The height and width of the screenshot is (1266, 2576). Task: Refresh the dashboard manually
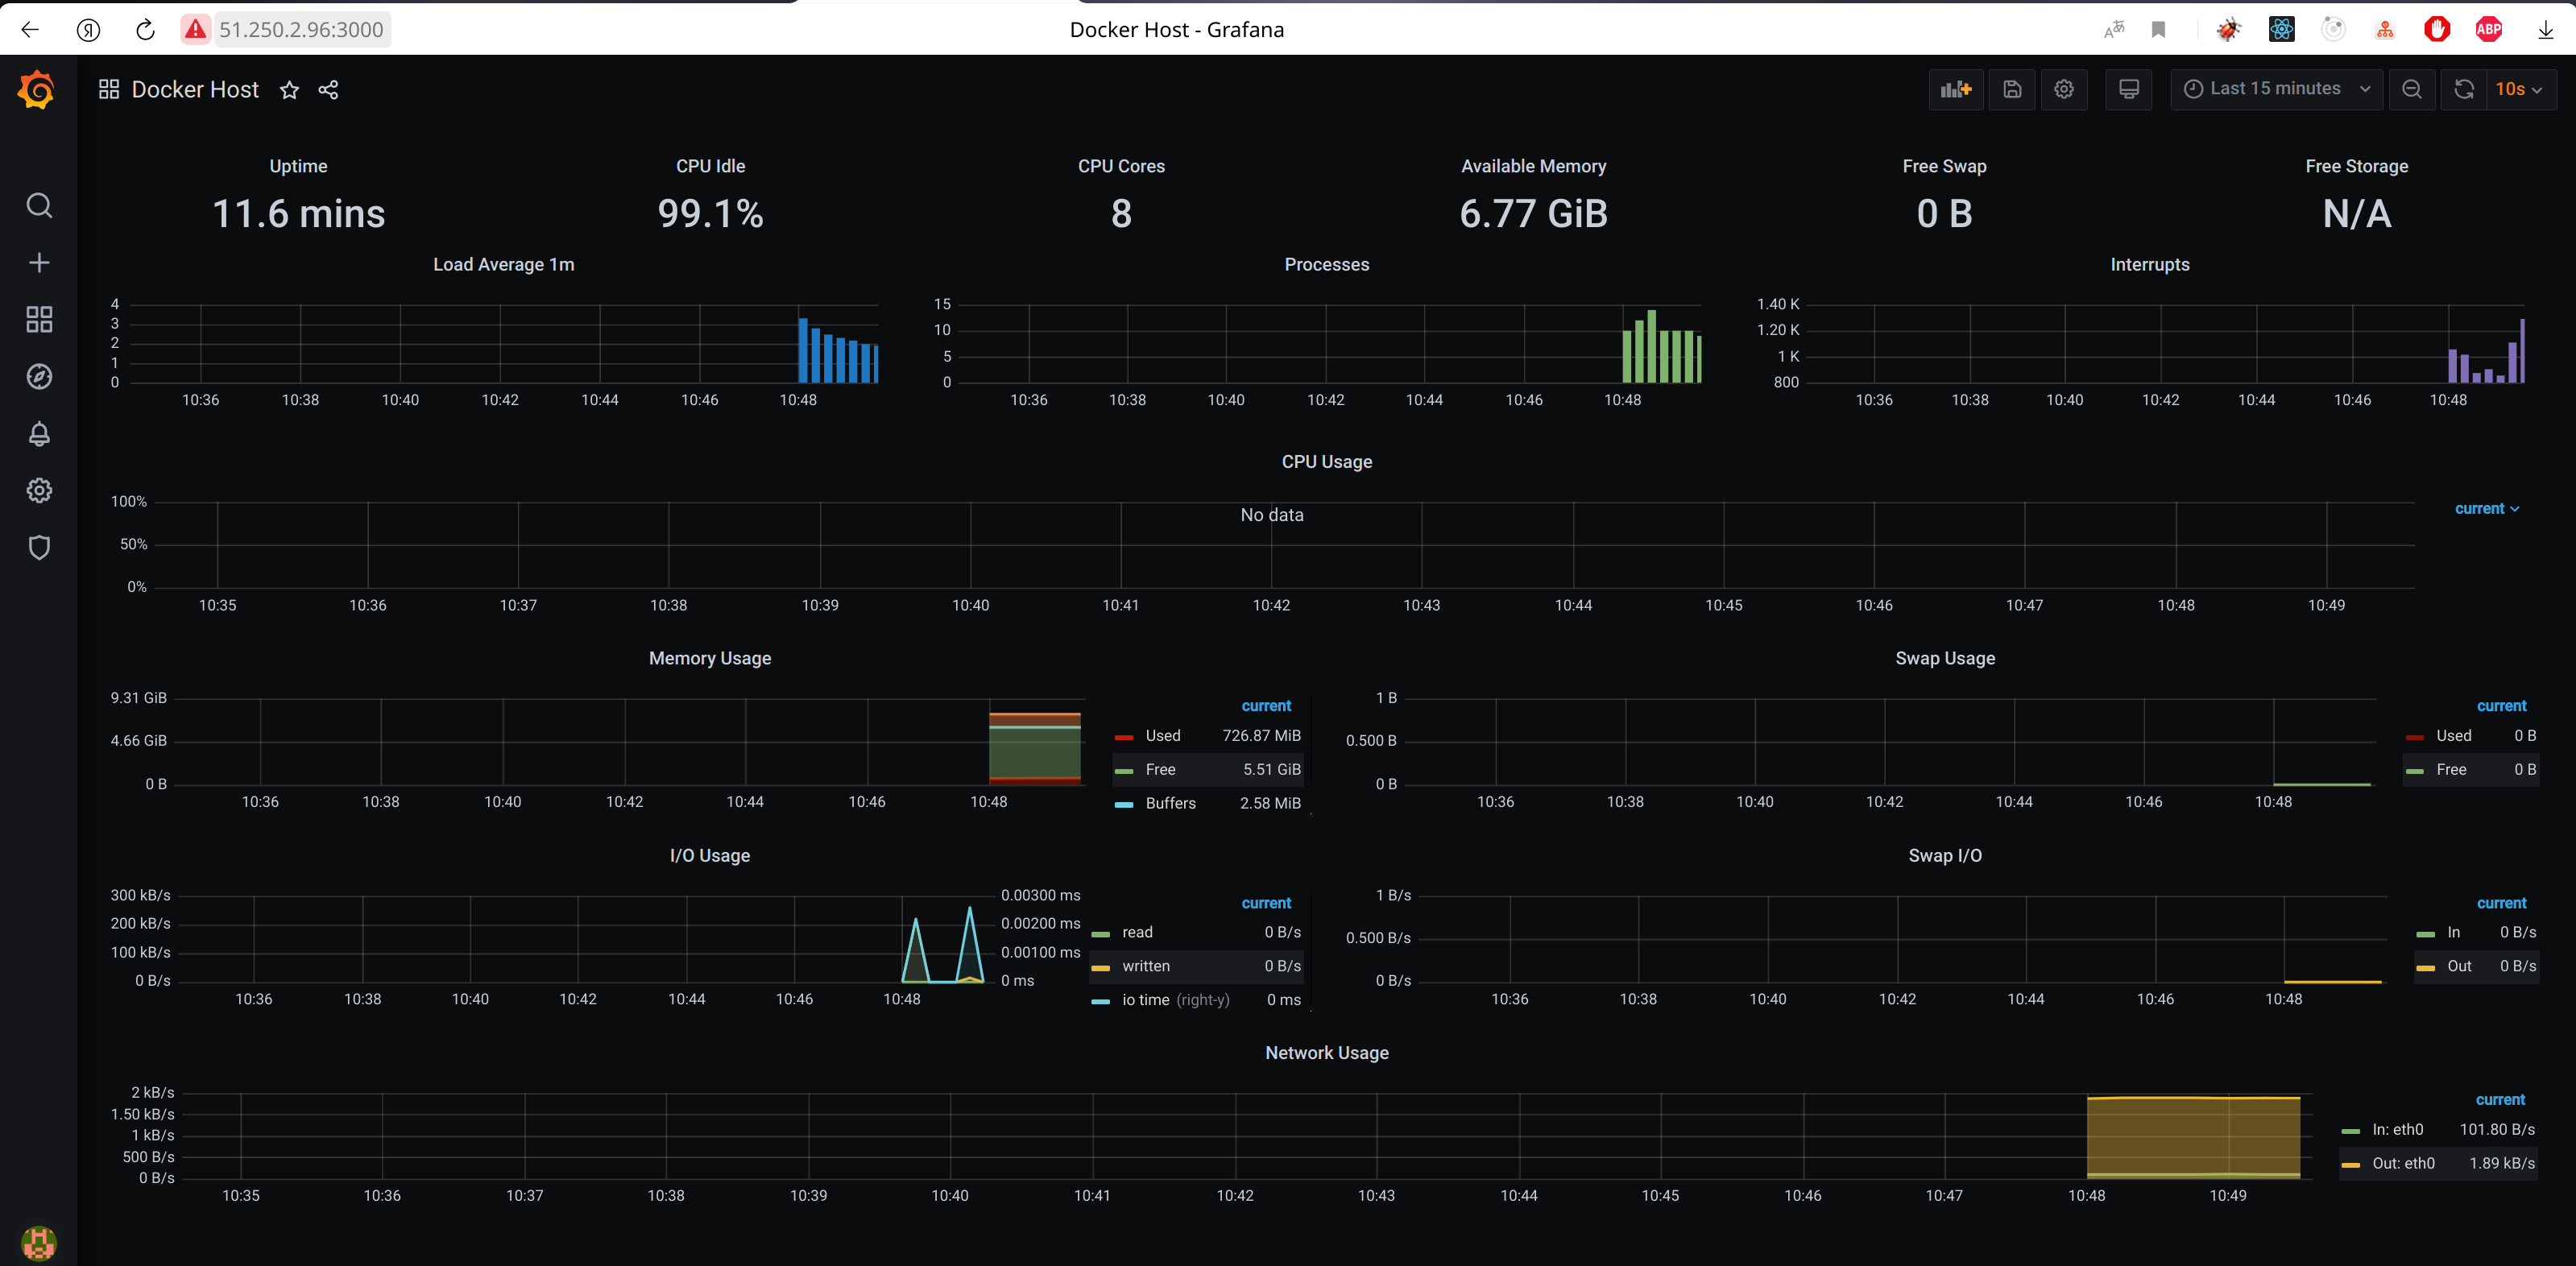click(x=2464, y=89)
